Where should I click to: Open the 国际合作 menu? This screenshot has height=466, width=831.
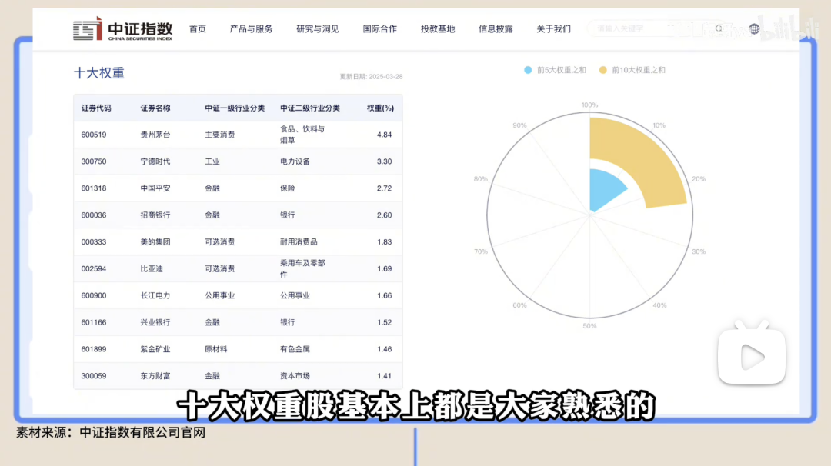[379, 29]
